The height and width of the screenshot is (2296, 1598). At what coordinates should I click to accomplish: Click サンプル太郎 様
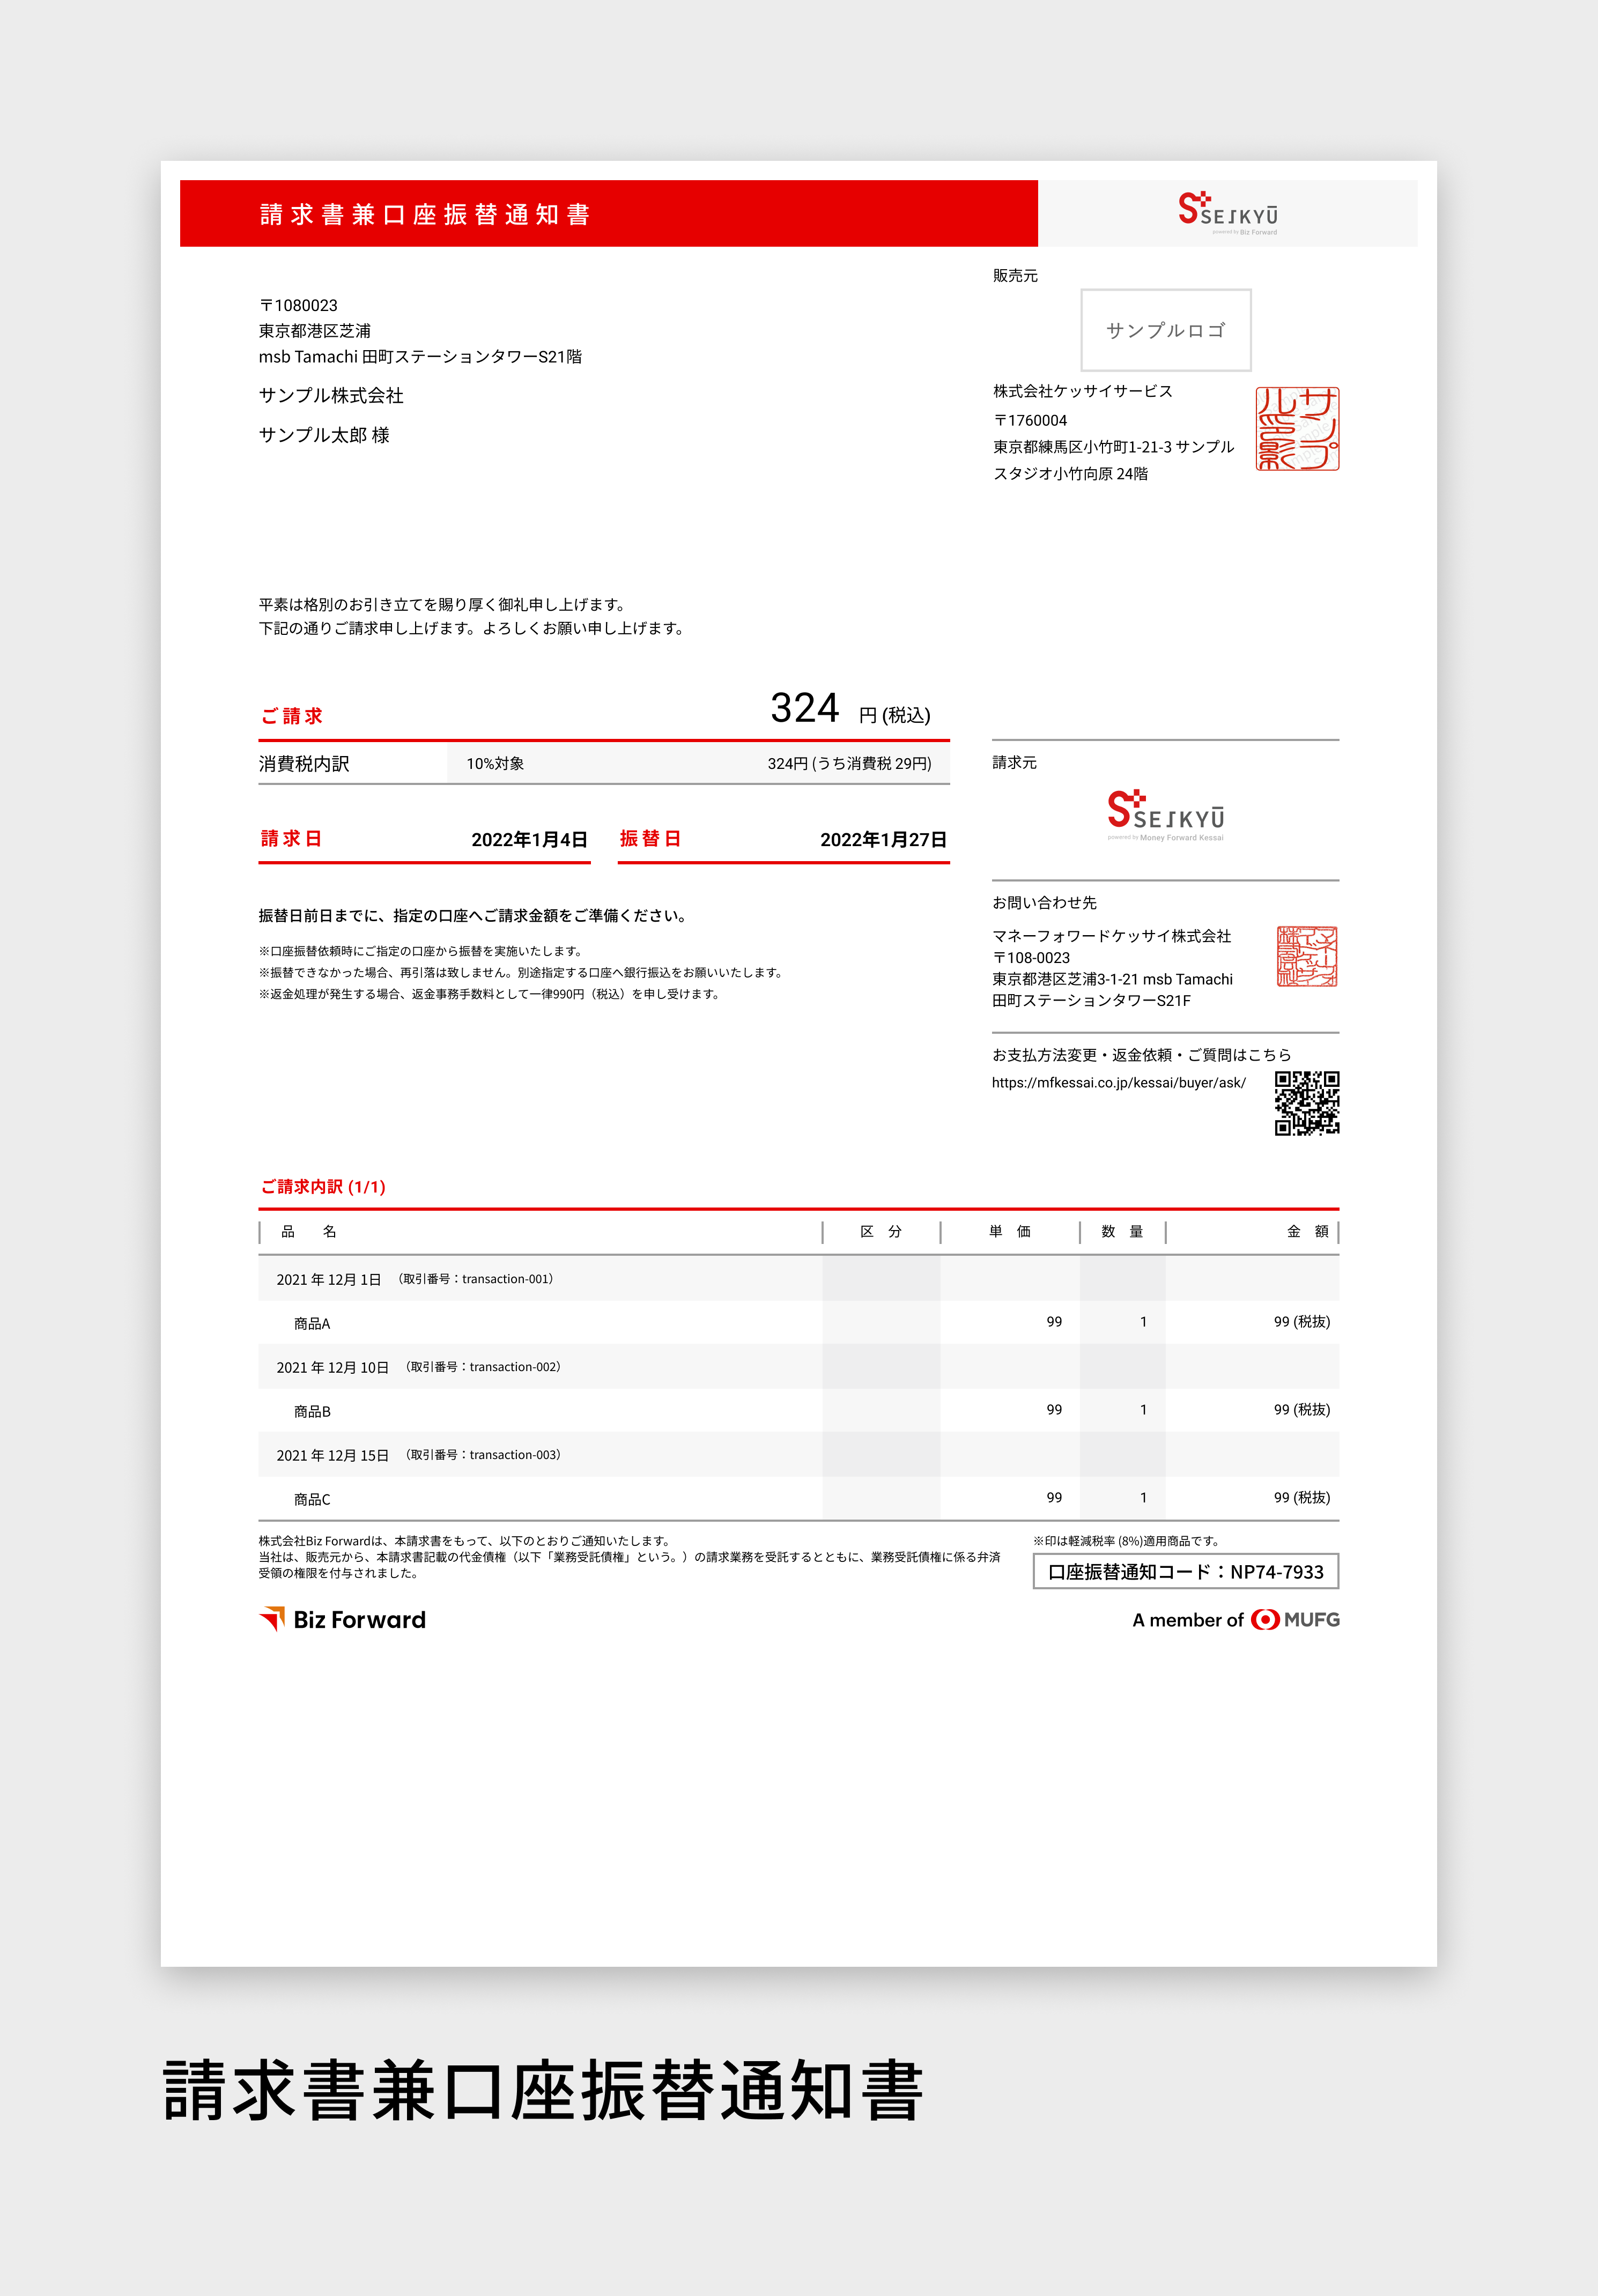click(324, 435)
